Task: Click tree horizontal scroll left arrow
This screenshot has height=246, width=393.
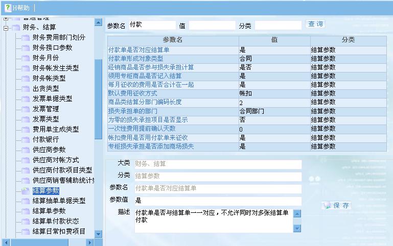Action: pos(6,242)
